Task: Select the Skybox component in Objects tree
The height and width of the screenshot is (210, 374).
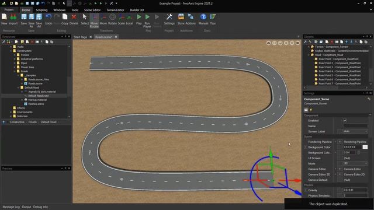Action: point(341,51)
